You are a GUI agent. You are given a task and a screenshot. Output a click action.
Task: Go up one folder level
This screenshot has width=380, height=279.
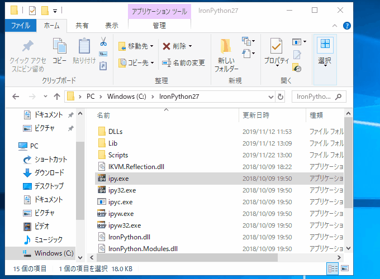(57, 97)
